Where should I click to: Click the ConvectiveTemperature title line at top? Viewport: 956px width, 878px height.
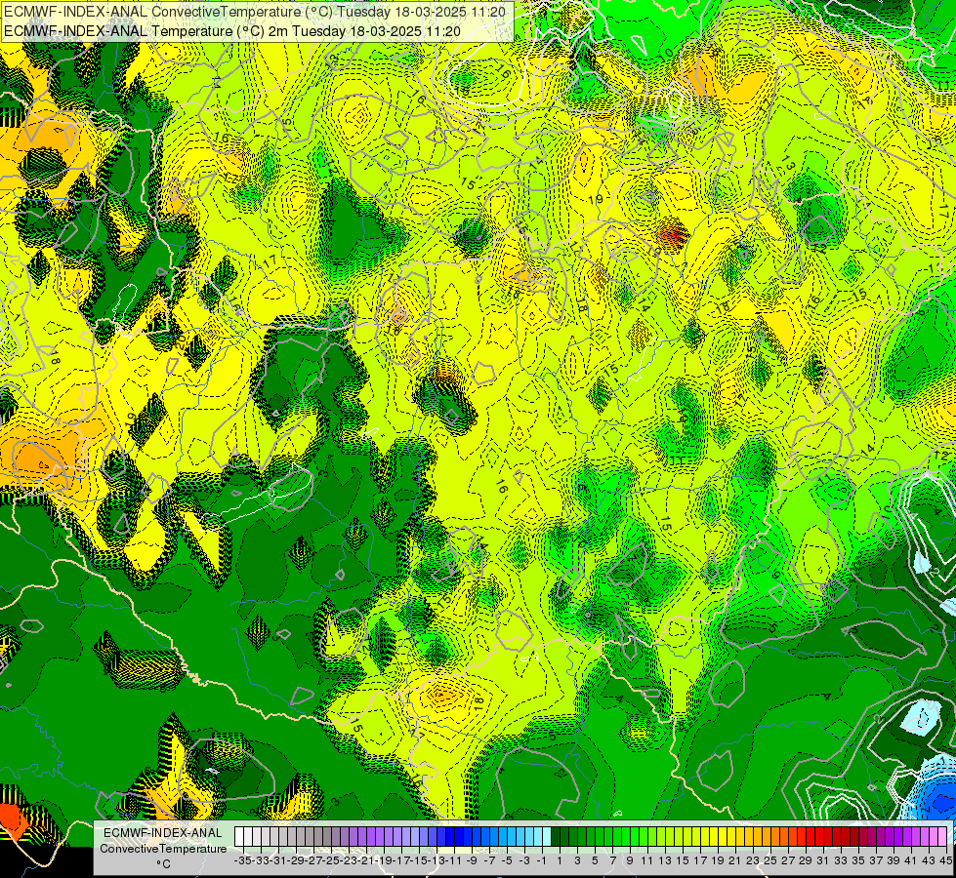(255, 12)
